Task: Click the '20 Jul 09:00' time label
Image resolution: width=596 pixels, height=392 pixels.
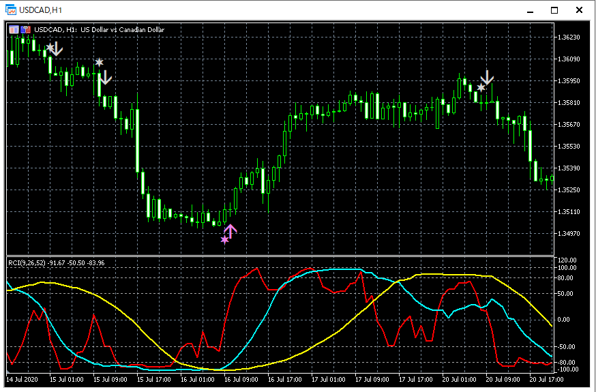Action: (x=503, y=380)
